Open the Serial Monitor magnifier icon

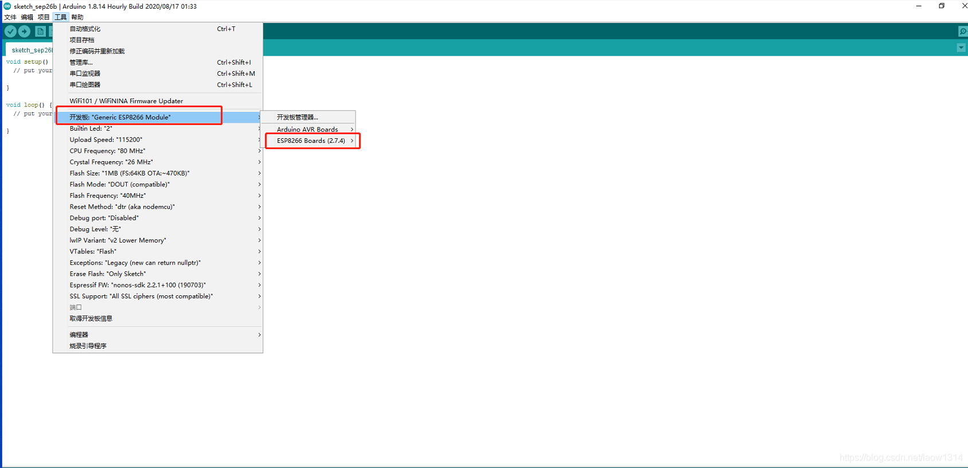(x=962, y=32)
